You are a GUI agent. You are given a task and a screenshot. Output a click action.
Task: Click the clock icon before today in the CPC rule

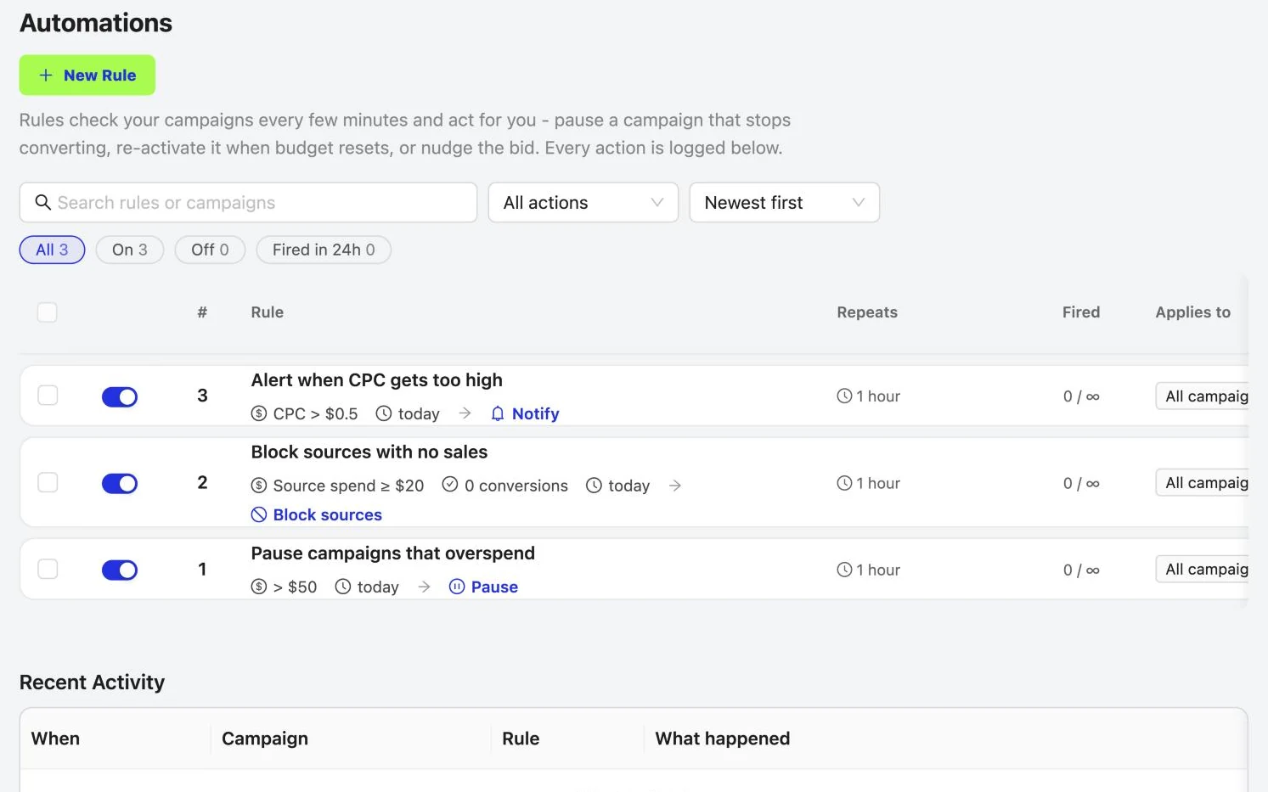point(384,413)
